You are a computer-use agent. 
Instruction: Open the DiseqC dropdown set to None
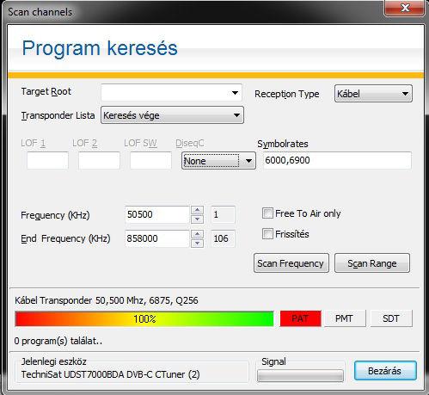coord(218,161)
